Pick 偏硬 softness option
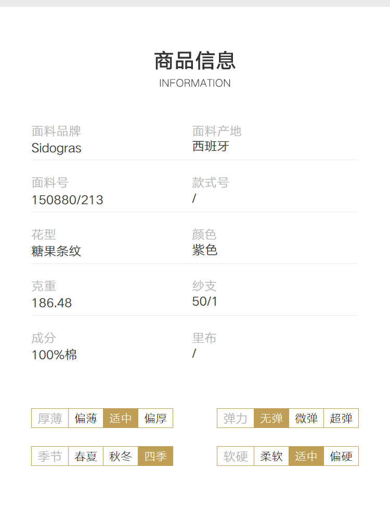 (x=341, y=456)
